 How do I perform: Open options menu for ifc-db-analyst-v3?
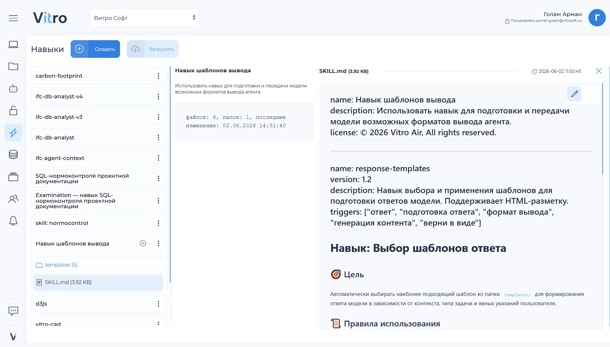point(158,117)
